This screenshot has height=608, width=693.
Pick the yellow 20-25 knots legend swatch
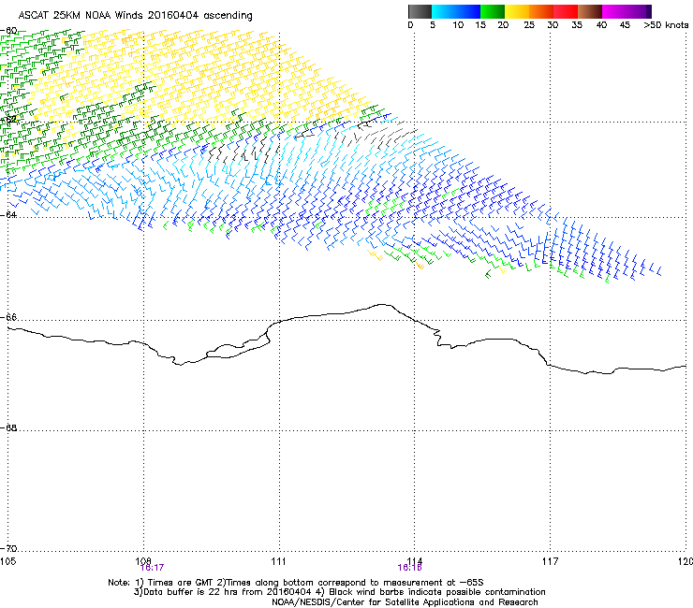(517, 11)
